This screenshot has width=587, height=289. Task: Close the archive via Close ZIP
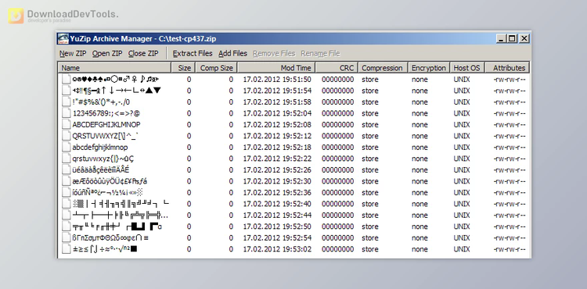pyautogui.click(x=143, y=53)
